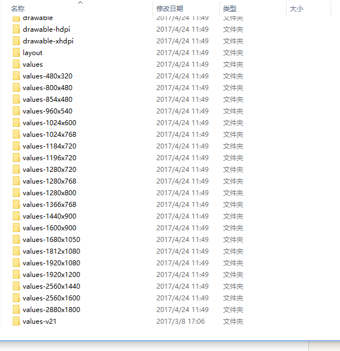Click the values-1812x1080 folder icon
340x351 pixels.
16,251
